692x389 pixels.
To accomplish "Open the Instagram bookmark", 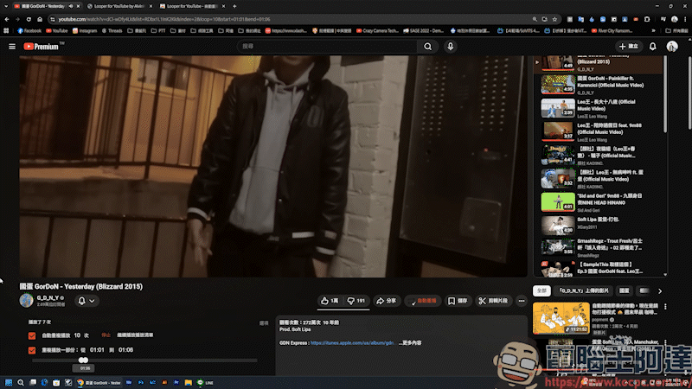I will [x=85, y=30].
